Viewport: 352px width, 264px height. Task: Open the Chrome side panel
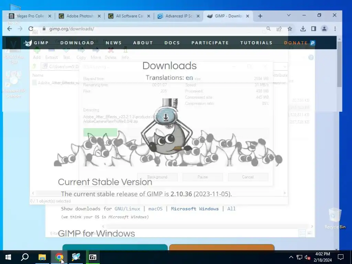[313, 29]
